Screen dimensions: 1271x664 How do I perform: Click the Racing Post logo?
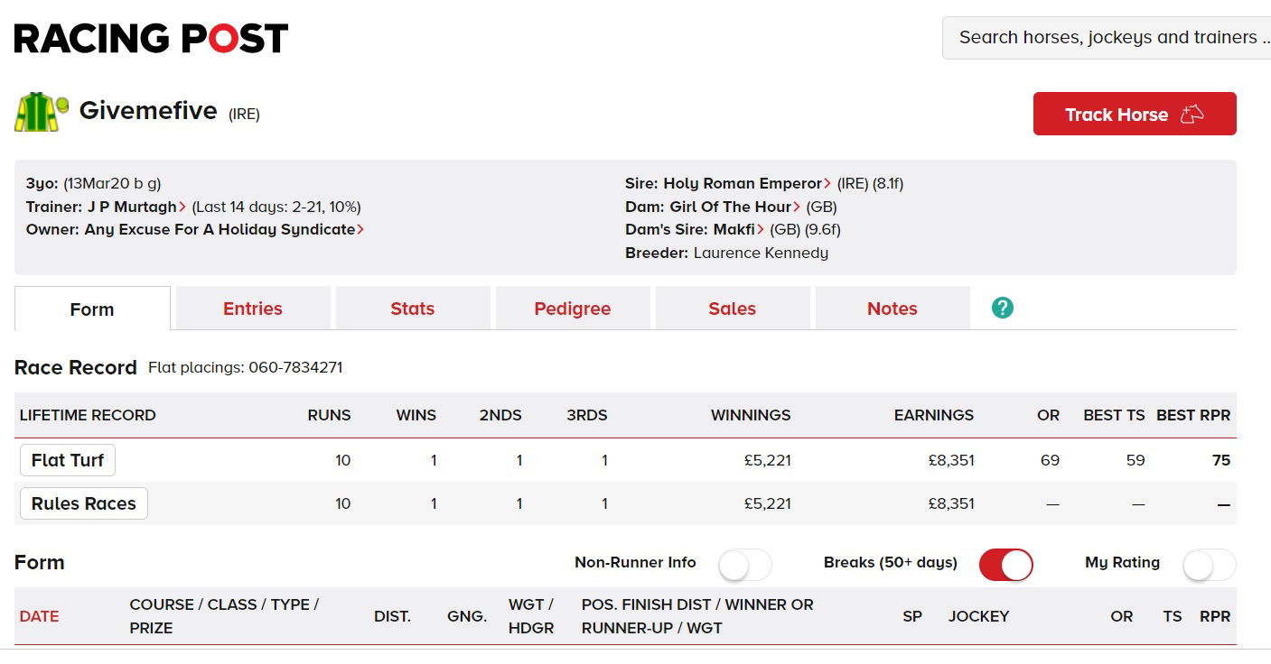coord(151,38)
